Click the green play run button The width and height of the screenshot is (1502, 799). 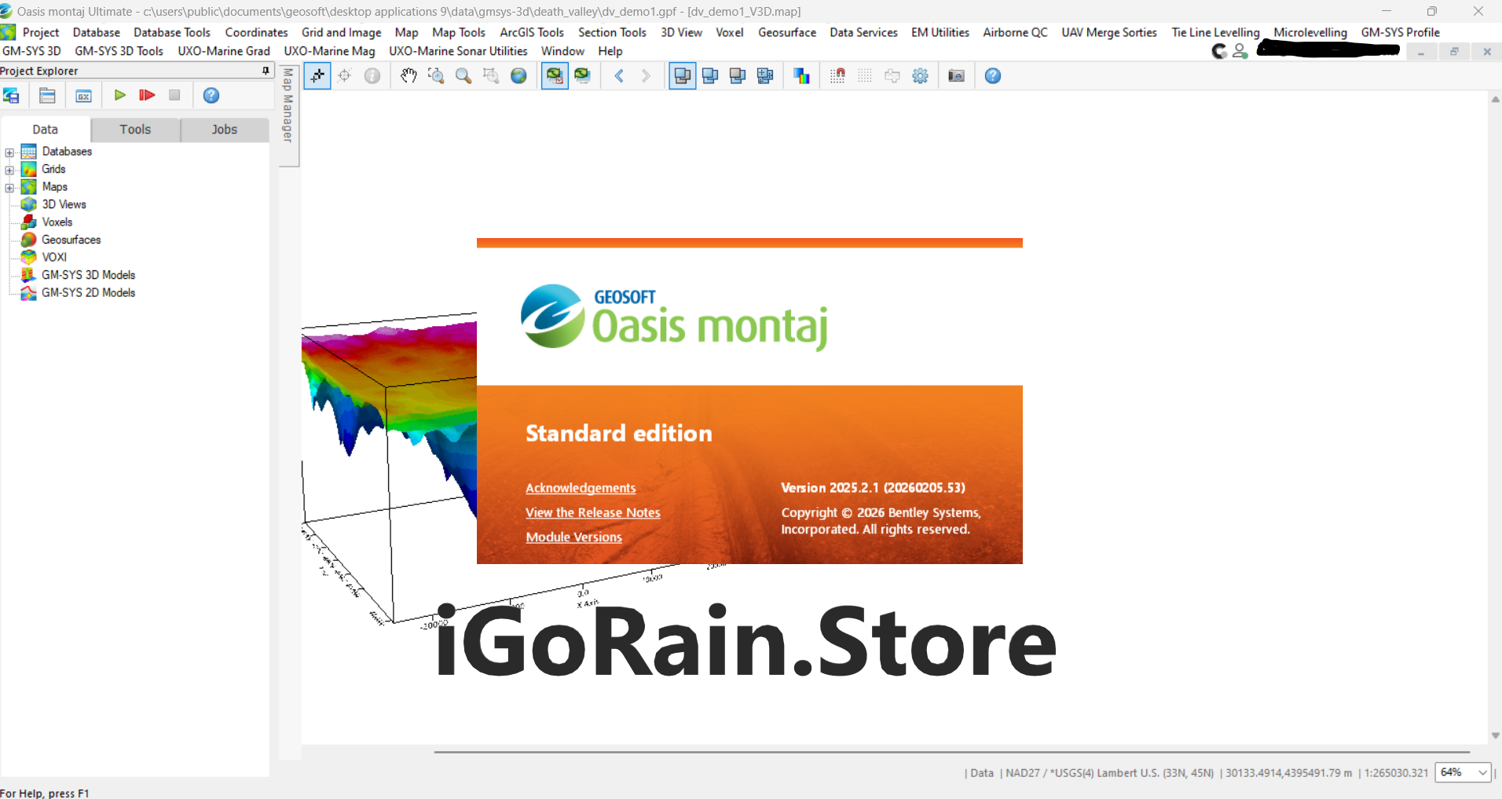point(120,95)
